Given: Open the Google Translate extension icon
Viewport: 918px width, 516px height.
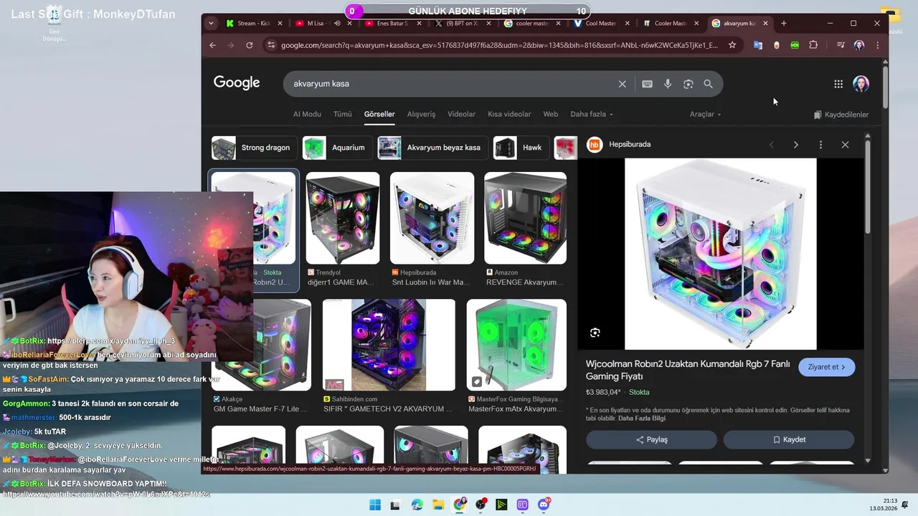Looking at the screenshot, I should [757, 45].
